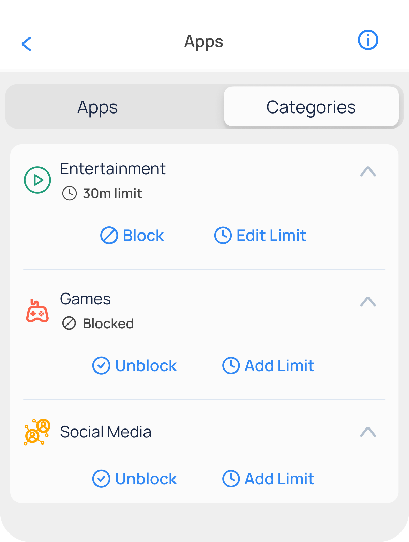Image resolution: width=409 pixels, height=542 pixels.
Task: Add Limit to Social Media
Action: point(268,479)
